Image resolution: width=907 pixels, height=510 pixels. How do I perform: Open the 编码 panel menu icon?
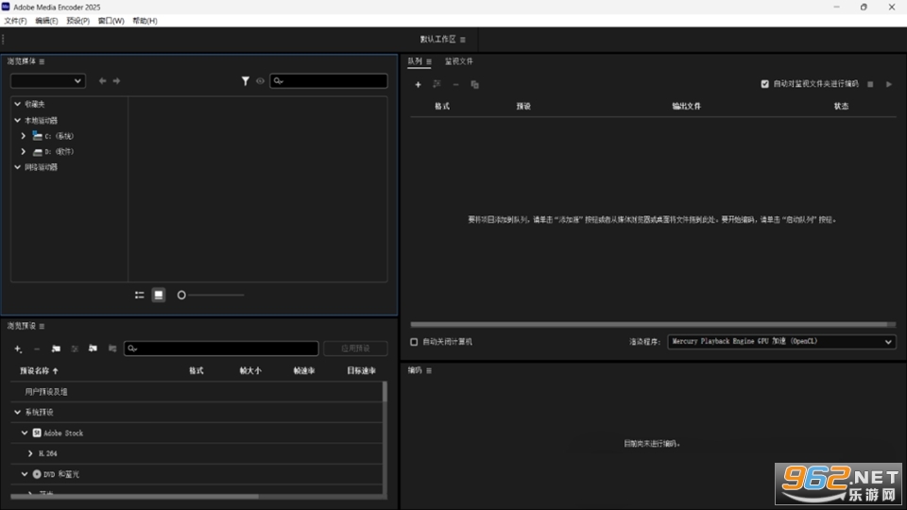[x=429, y=370]
